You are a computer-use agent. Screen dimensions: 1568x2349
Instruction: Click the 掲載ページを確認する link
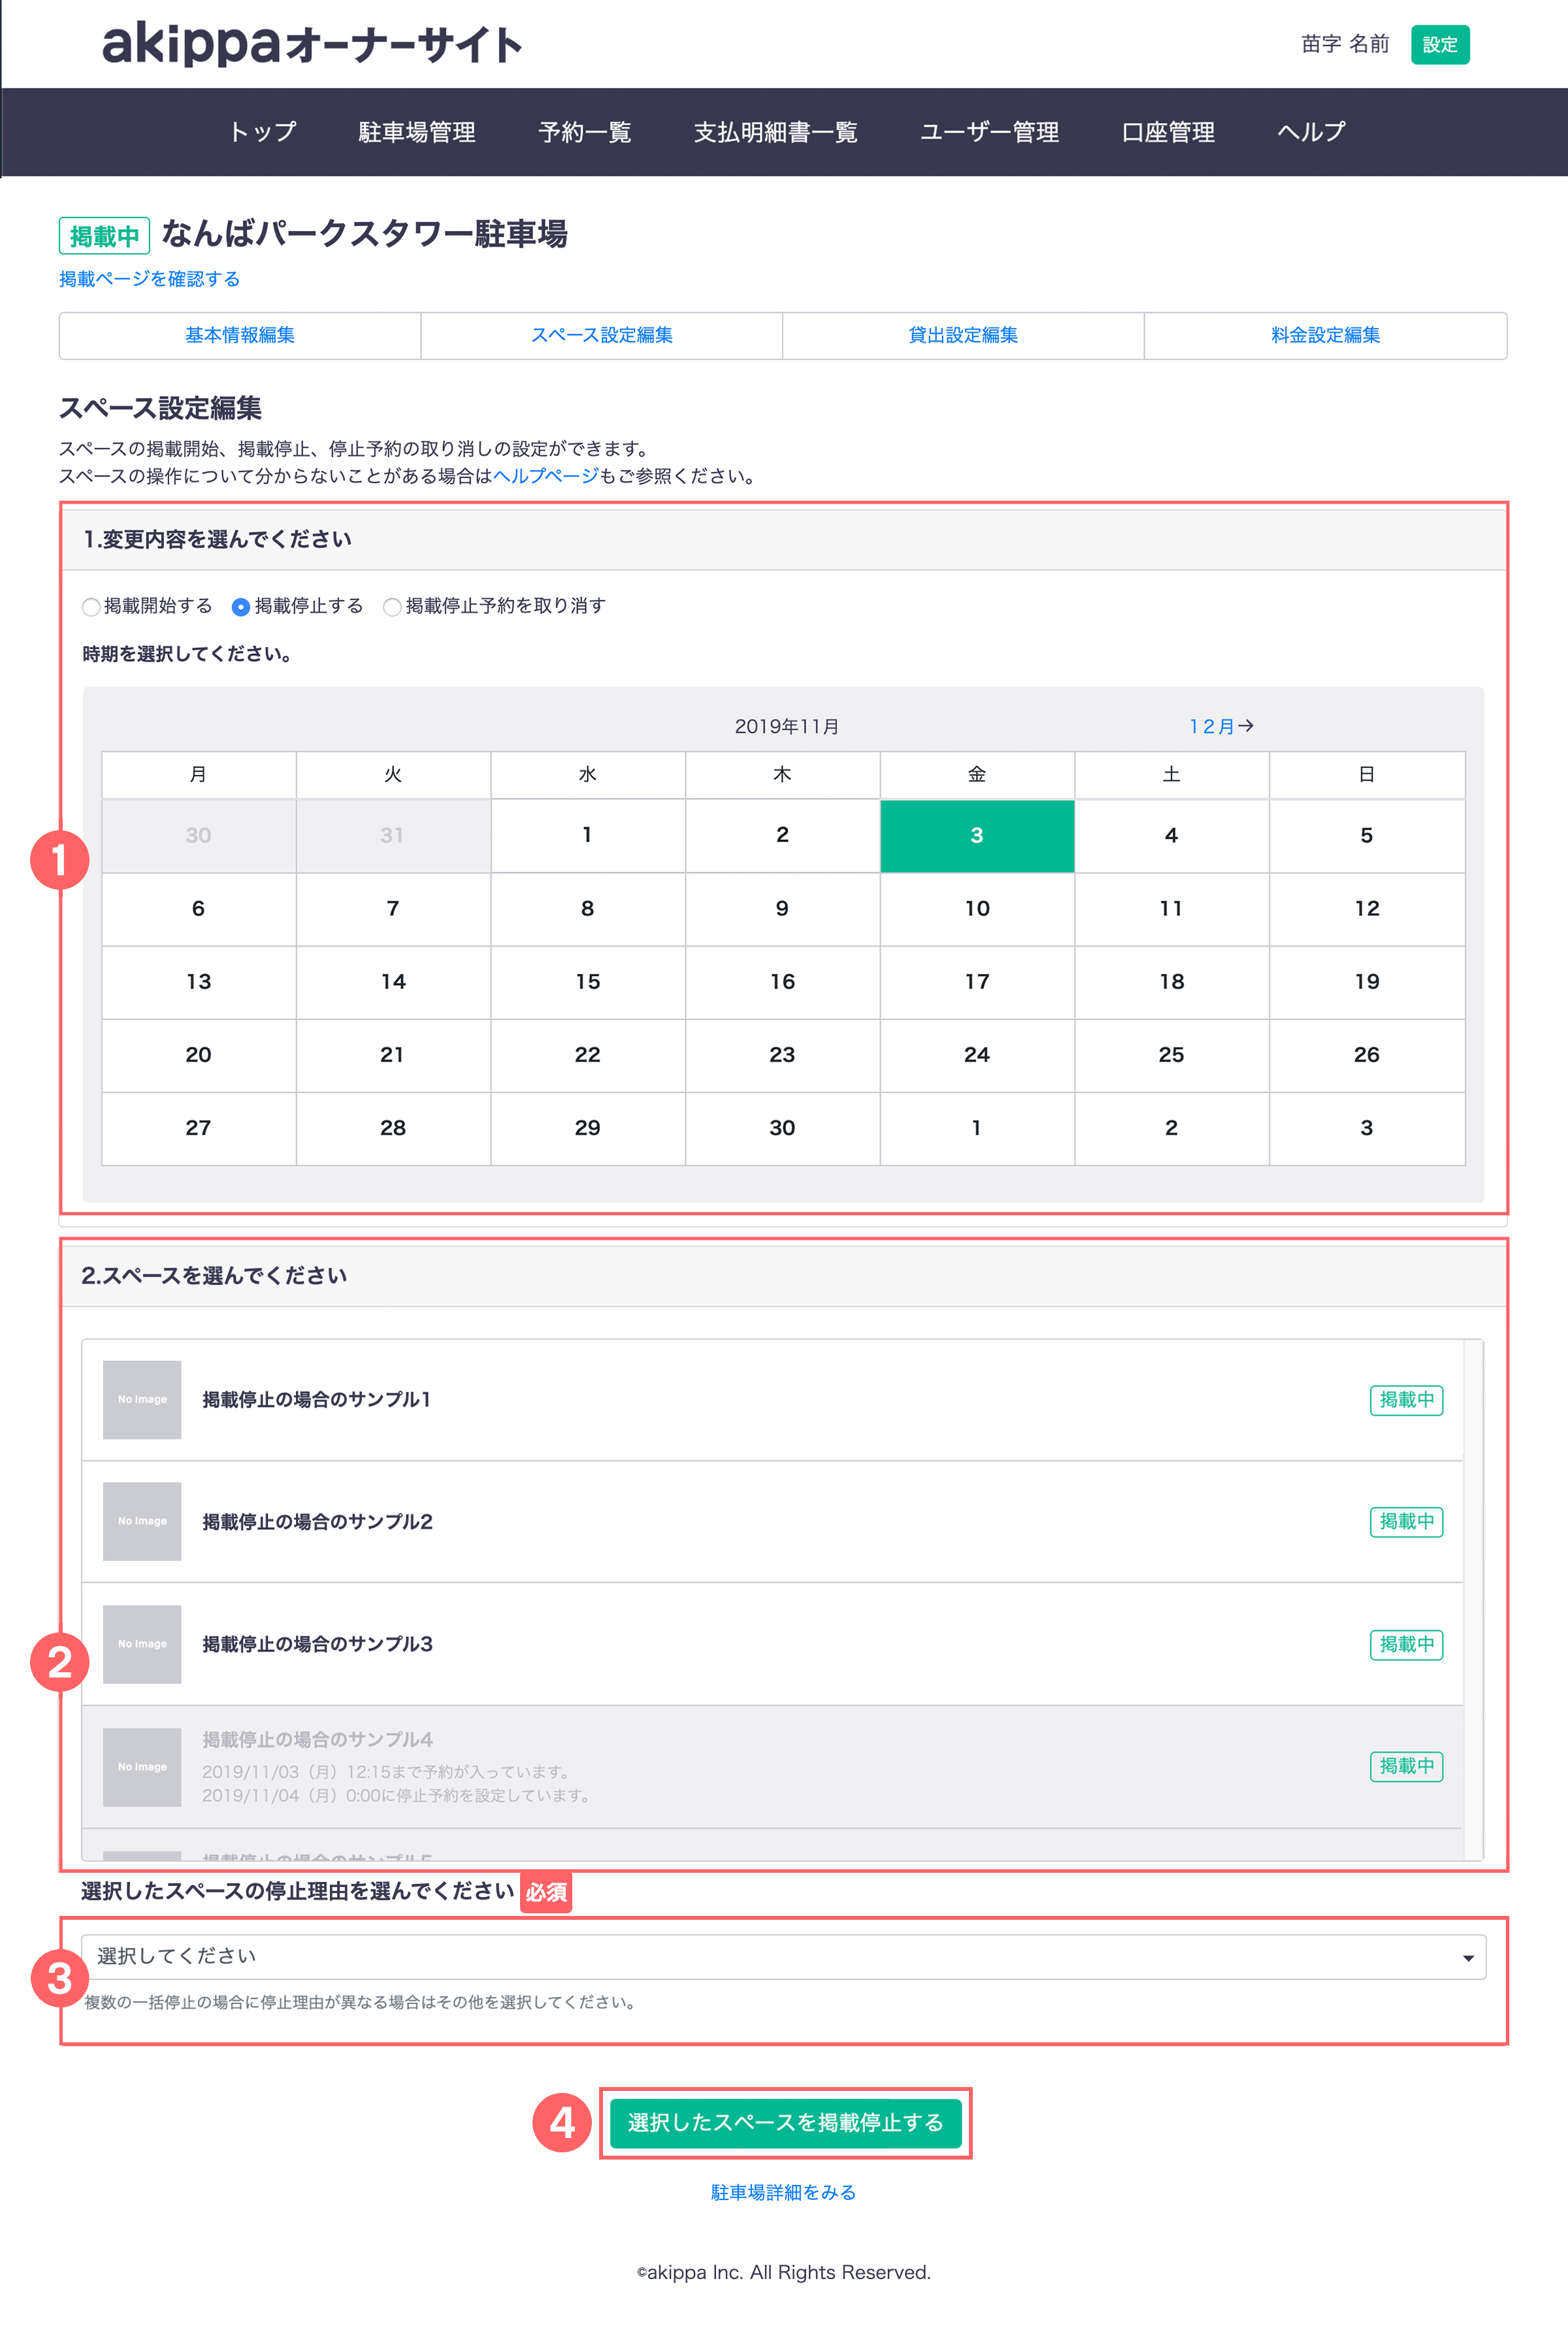click(149, 279)
